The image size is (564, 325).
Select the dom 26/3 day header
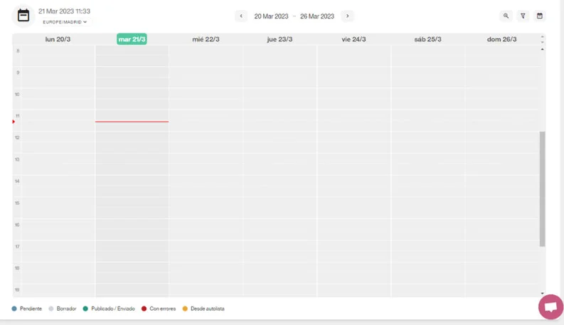coord(502,39)
